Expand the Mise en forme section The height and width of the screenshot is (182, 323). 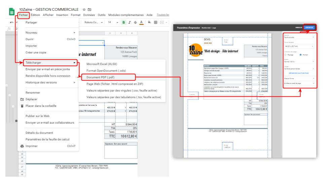[x=299, y=79]
